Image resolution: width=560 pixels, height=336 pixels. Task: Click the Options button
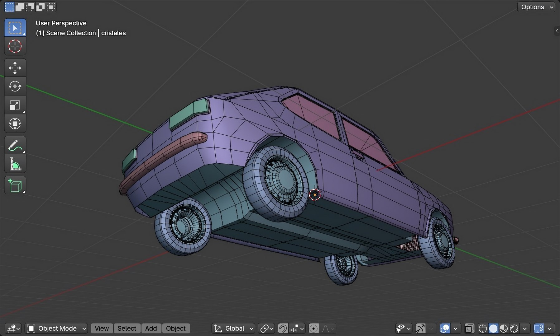[536, 7]
